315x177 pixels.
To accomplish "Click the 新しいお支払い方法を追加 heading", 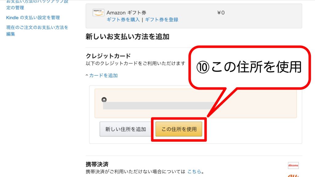I will click(127, 37).
